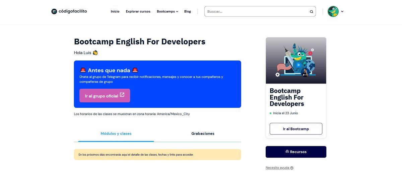Switch to the Grabaciones tab
The width and height of the screenshot is (402, 190).
tap(203, 134)
